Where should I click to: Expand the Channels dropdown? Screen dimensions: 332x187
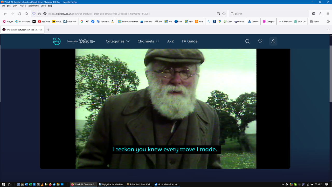pos(148,41)
